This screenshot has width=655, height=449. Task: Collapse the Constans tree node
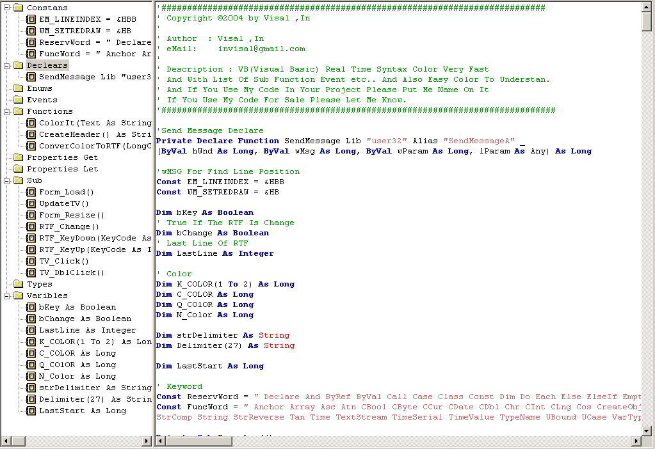[6, 8]
